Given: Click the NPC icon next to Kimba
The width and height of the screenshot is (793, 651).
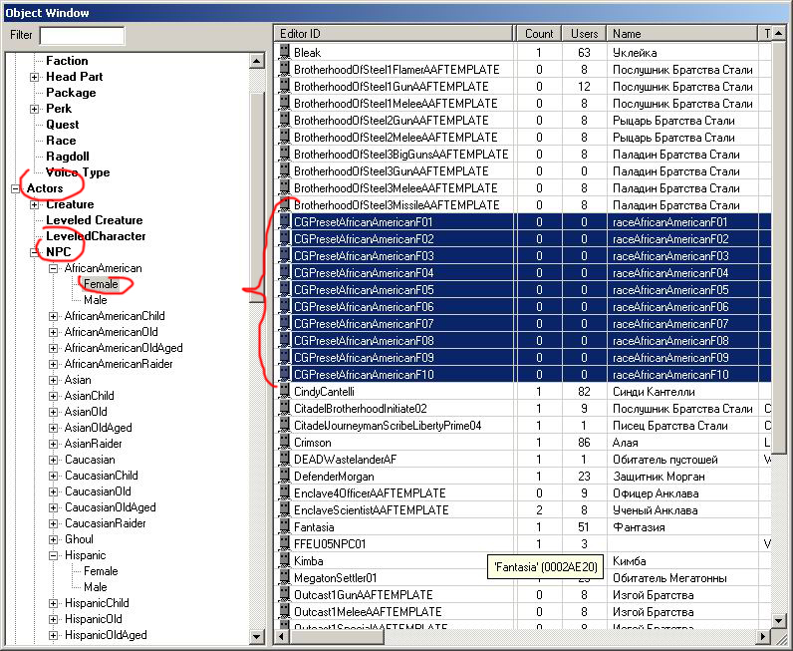Looking at the screenshot, I should [285, 561].
